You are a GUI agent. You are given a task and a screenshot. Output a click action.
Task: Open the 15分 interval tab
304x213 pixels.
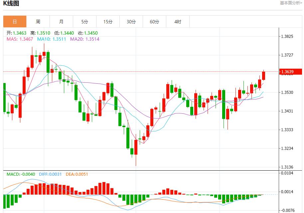108,21
